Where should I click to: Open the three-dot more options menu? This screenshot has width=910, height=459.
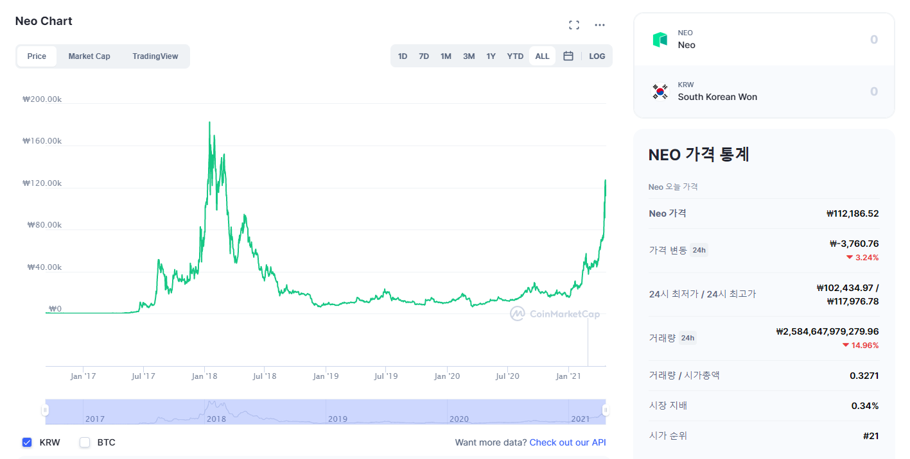tap(600, 25)
